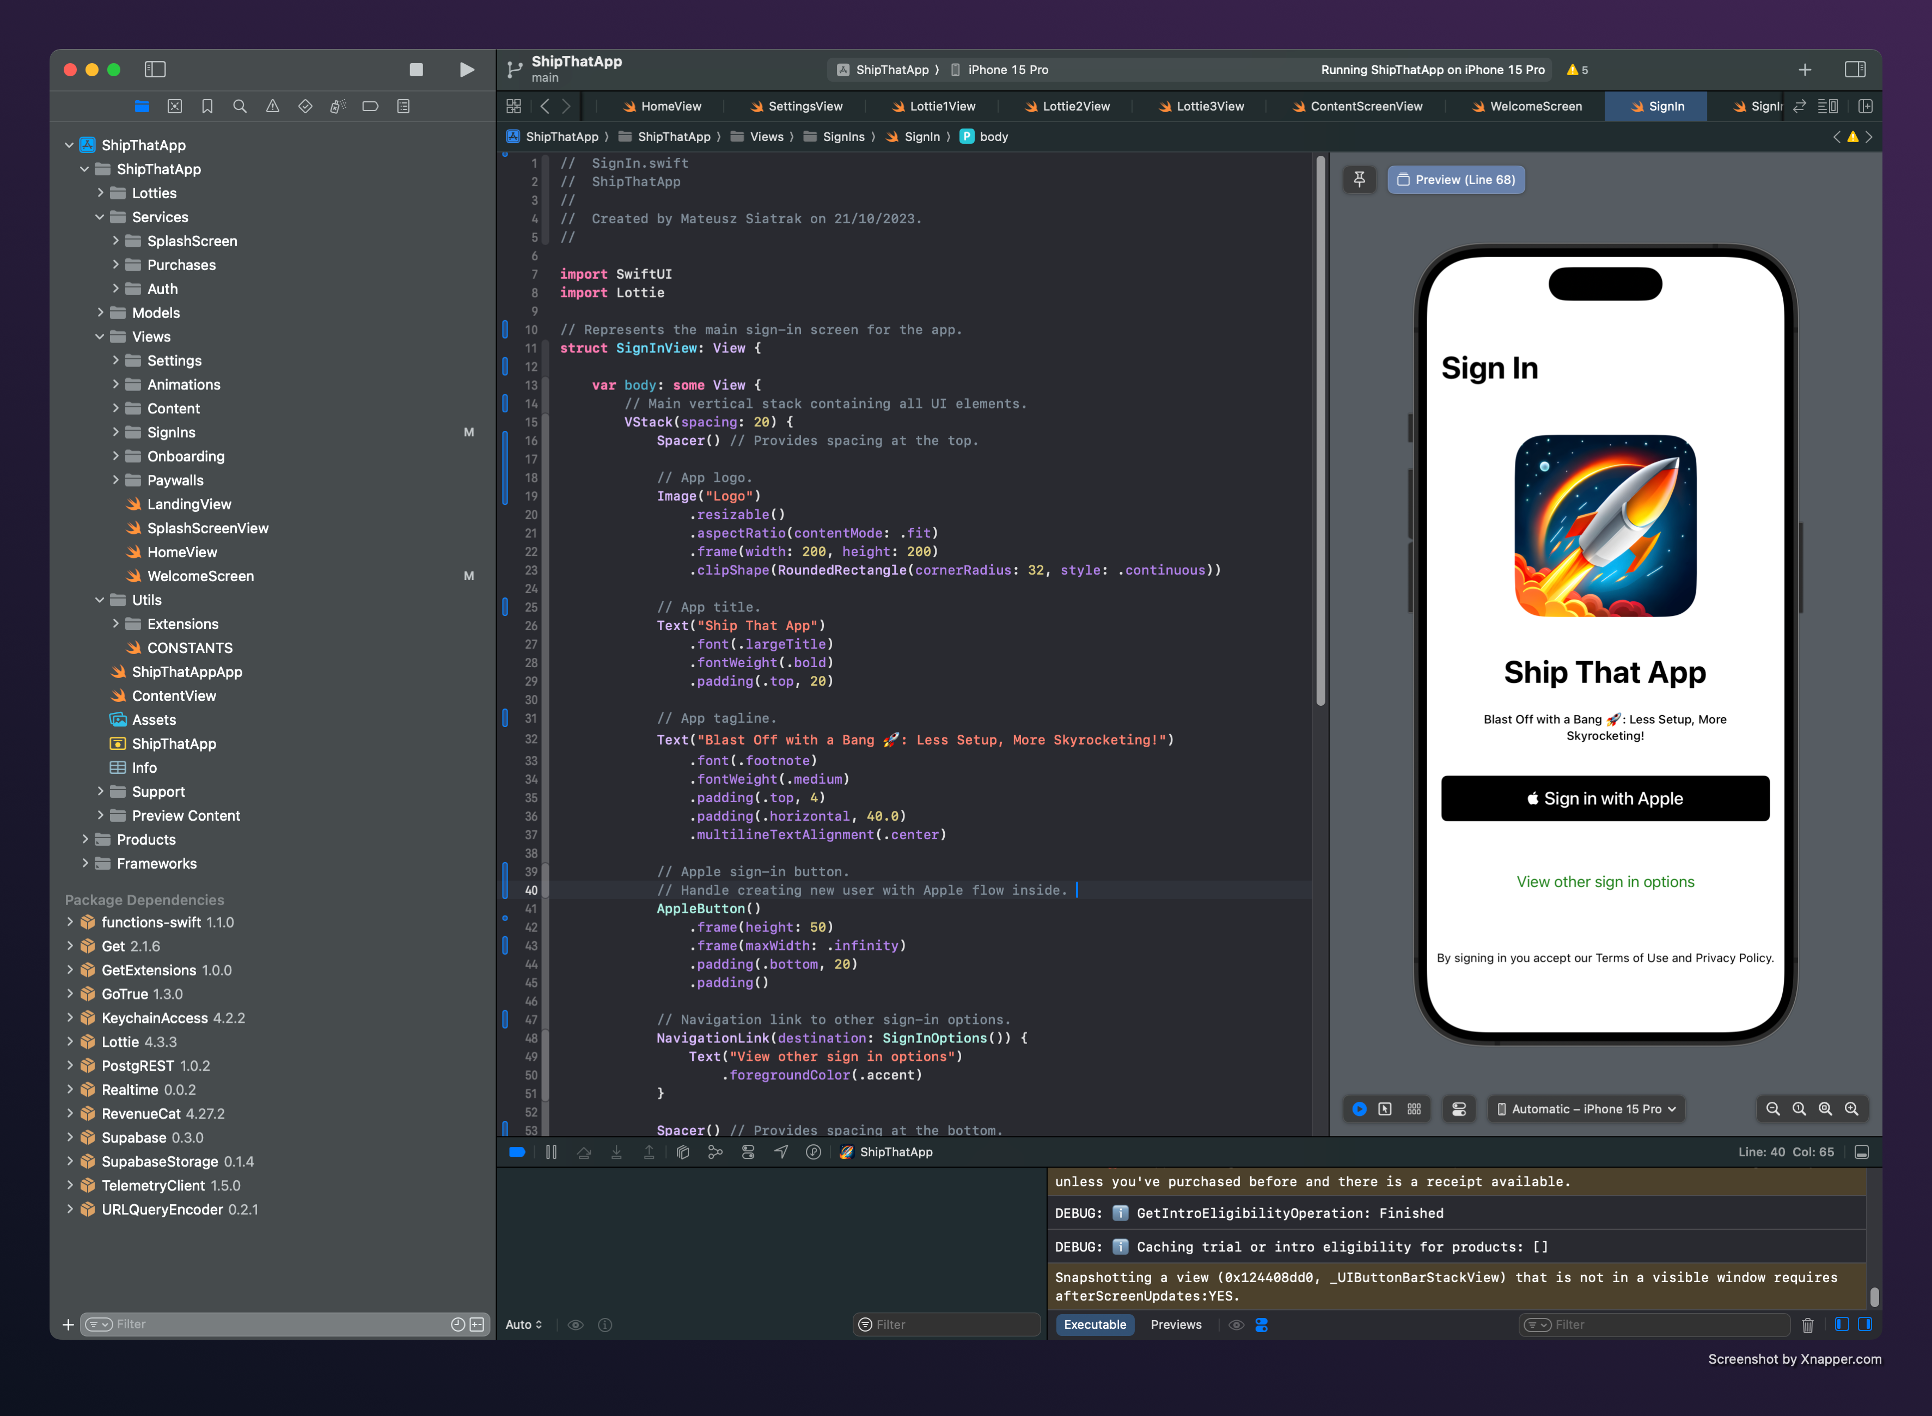Open the breakpoint navigator

(x=370, y=106)
